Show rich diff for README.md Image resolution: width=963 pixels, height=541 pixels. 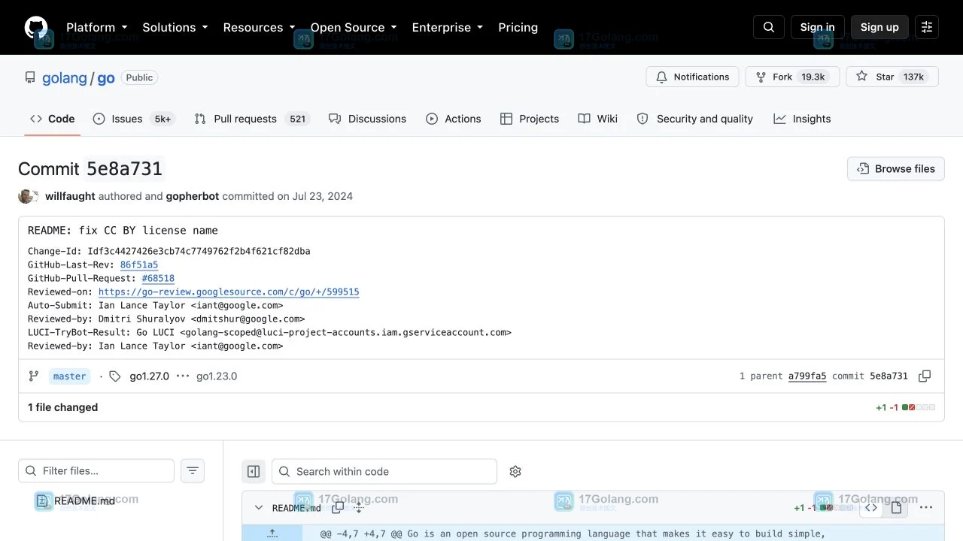tap(896, 508)
